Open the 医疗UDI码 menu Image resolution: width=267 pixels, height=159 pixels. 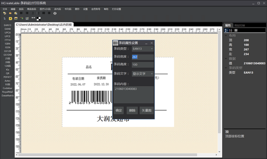click(x=45, y=9)
